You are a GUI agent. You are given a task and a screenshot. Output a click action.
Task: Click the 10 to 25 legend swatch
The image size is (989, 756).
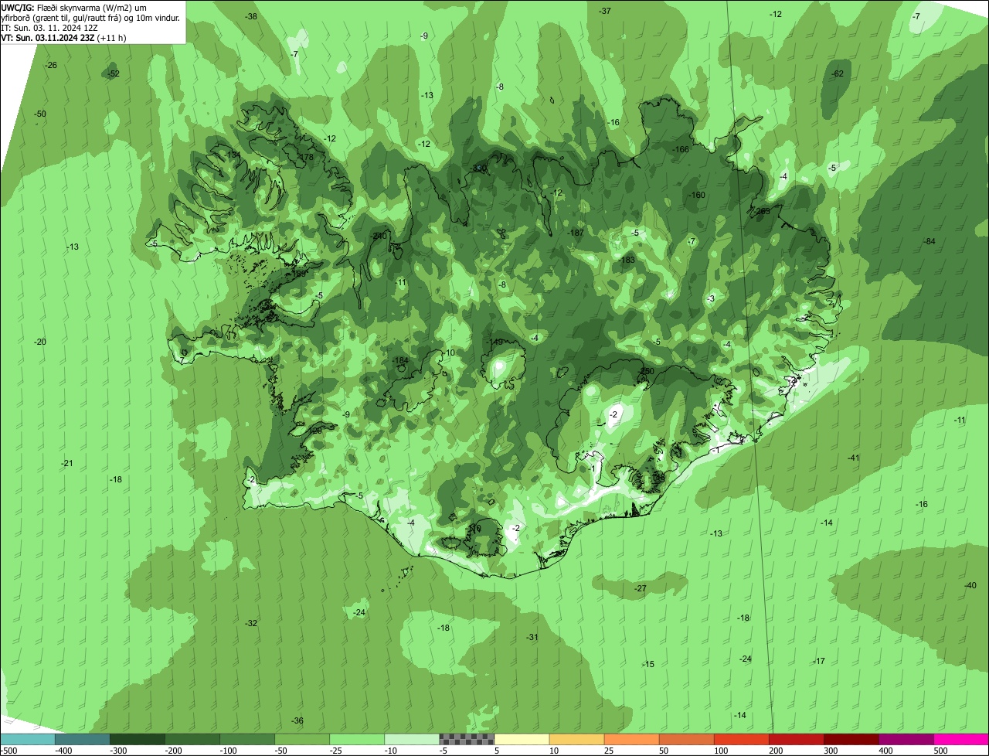576,739
